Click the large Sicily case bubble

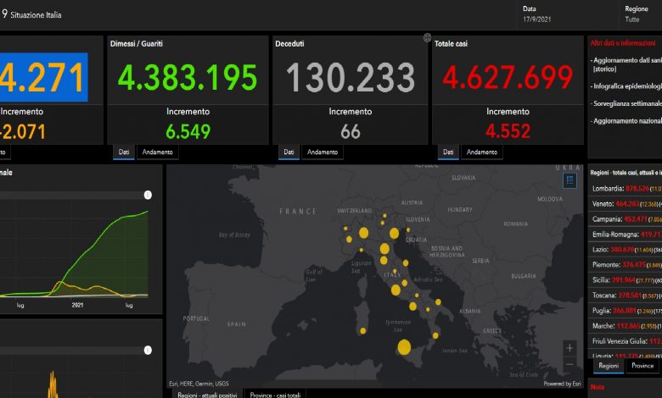click(404, 346)
